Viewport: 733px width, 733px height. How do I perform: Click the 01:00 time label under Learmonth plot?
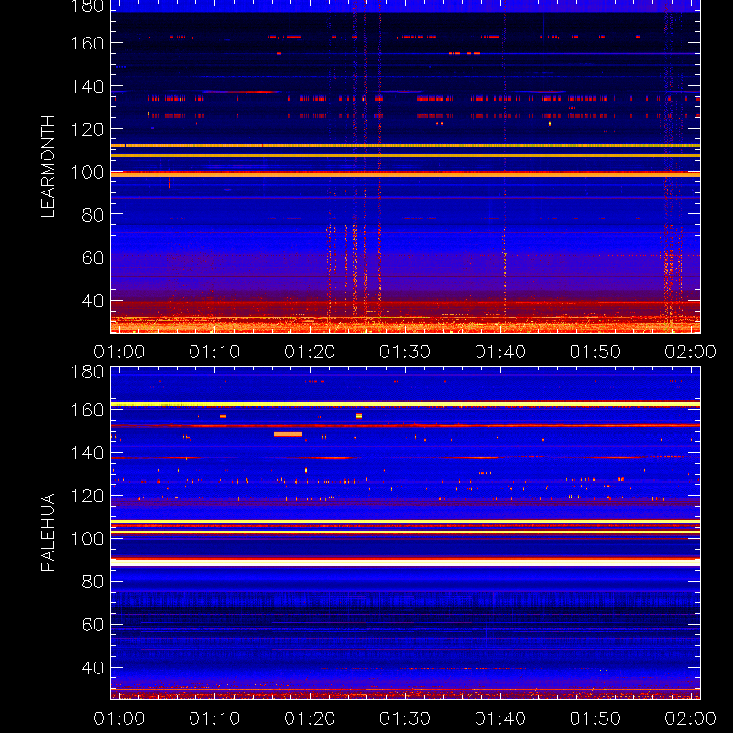click(119, 352)
